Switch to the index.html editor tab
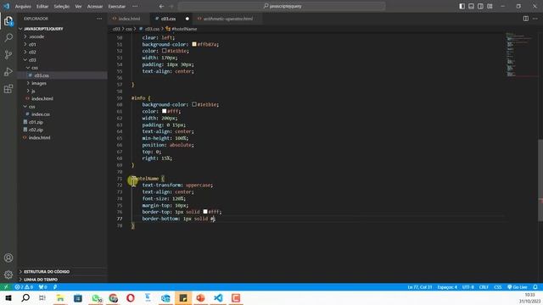 tap(129, 19)
